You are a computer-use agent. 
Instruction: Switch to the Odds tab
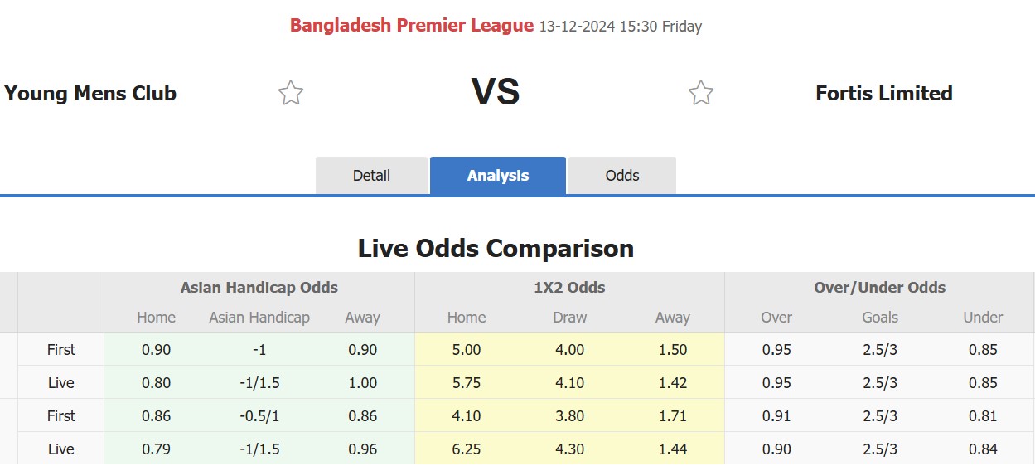(x=622, y=176)
